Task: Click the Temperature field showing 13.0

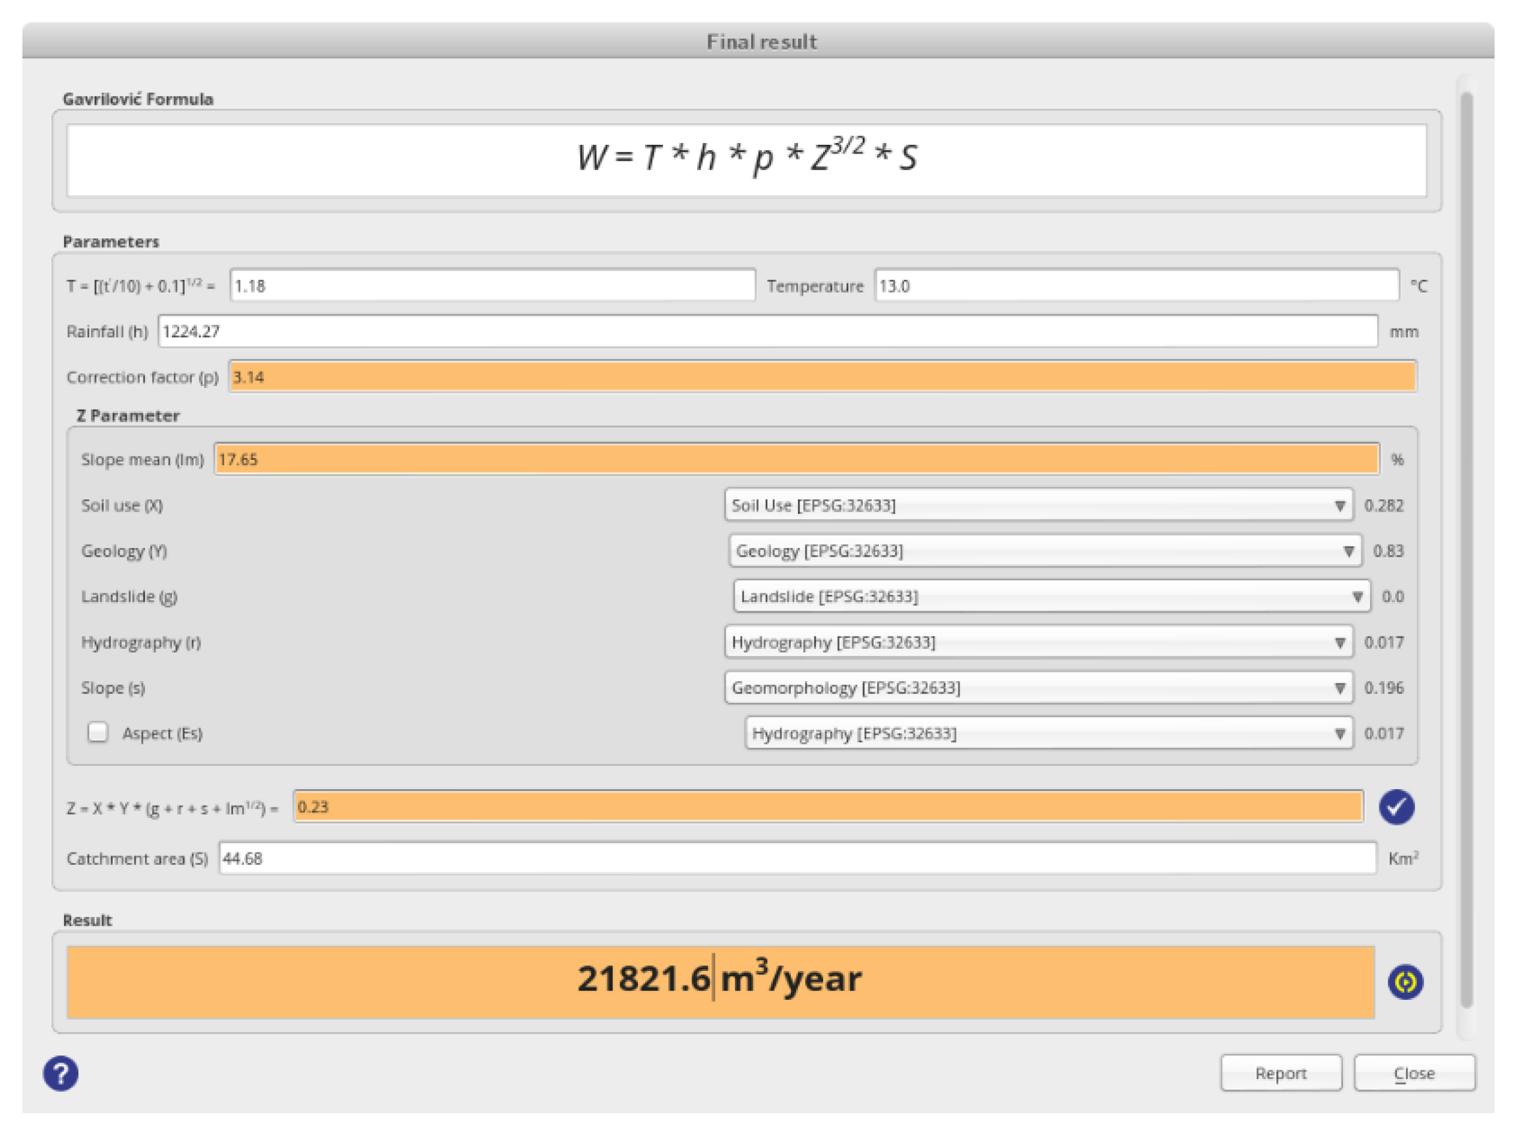Action: coord(1136,285)
